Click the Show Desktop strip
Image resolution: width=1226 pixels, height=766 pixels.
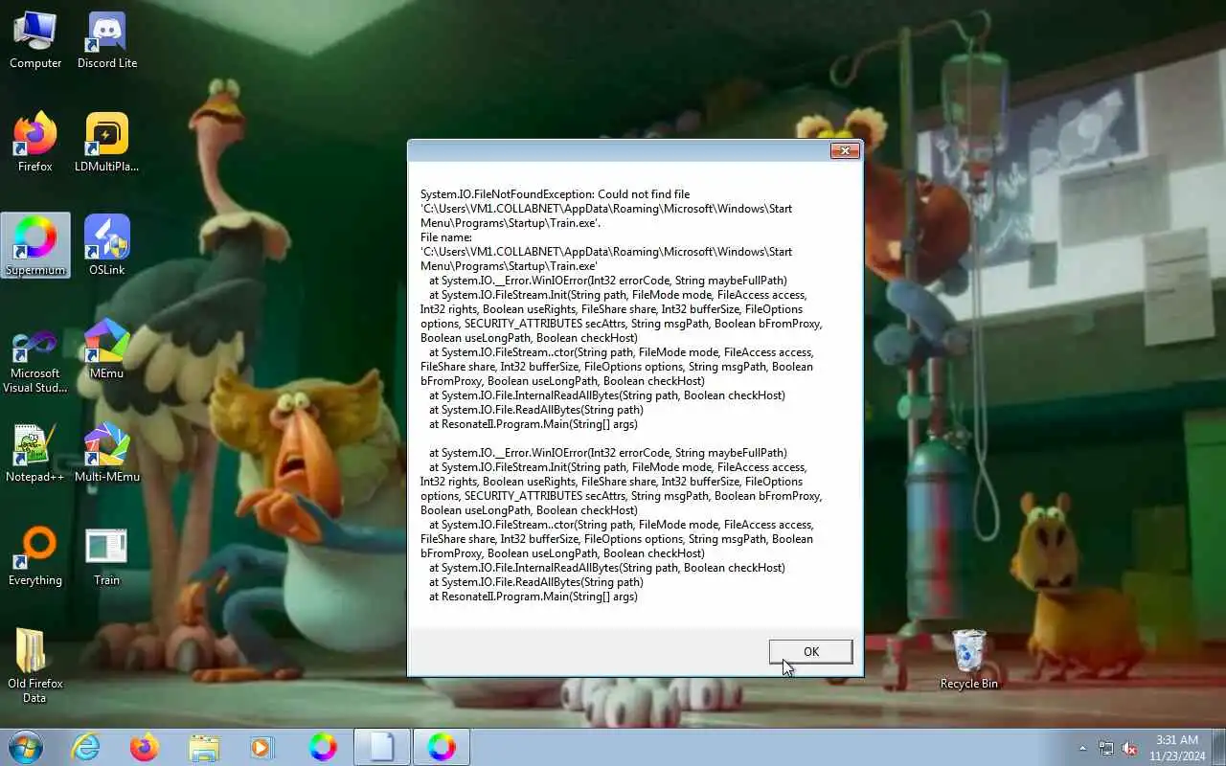1219,748
